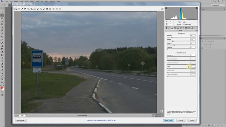Viewport: 226px width, 127px height.
Task: Select Photoshop Move tool
Action: (2, 12)
